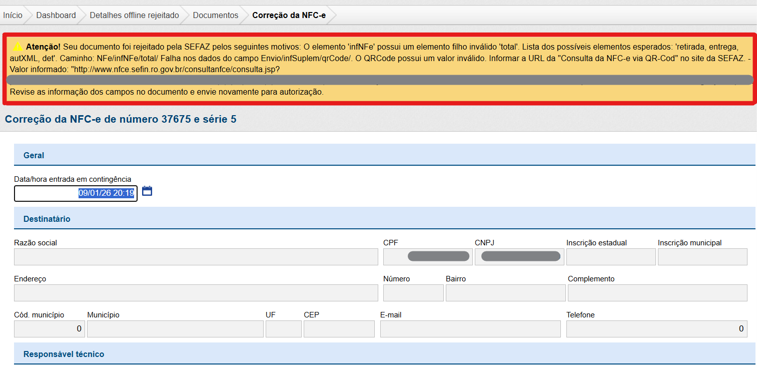Viewport: 757px width, 367px height.
Task: Click the contingência date/time field
Action: (76, 193)
